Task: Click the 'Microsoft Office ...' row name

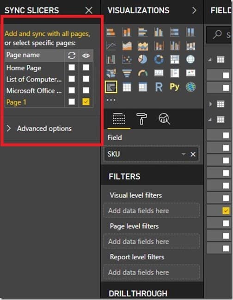Action: pyautogui.click(x=34, y=91)
